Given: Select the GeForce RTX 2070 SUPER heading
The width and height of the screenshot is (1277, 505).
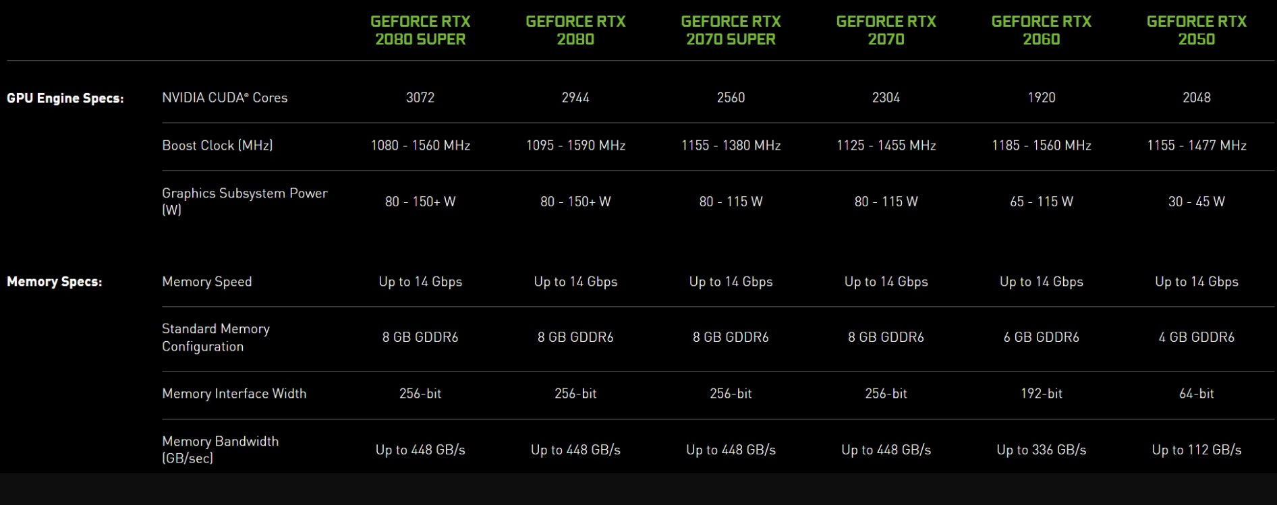Looking at the screenshot, I should pos(731,30).
